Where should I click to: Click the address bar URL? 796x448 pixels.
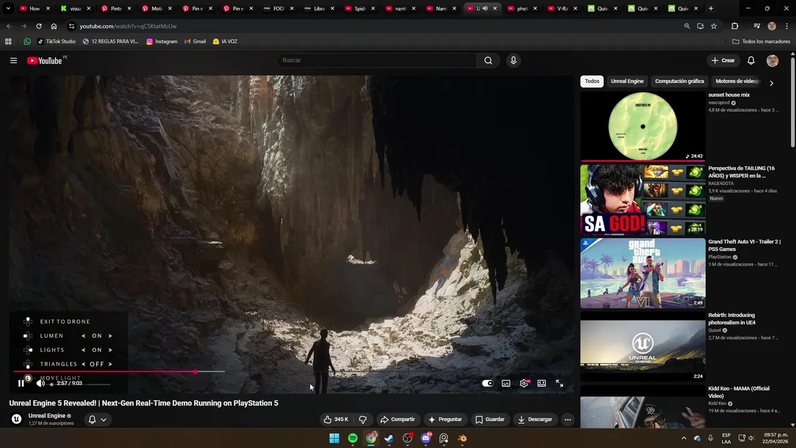[128, 26]
